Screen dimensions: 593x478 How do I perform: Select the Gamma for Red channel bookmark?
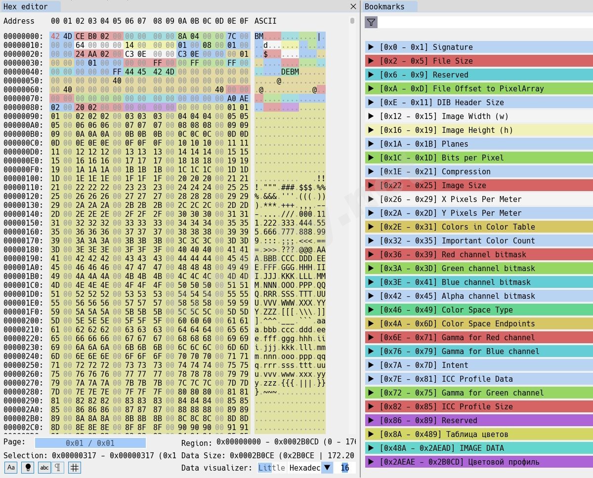pyautogui.click(x=479, y=337)
